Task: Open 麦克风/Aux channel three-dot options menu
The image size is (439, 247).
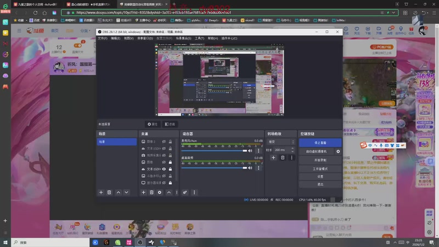Action: 258,150
